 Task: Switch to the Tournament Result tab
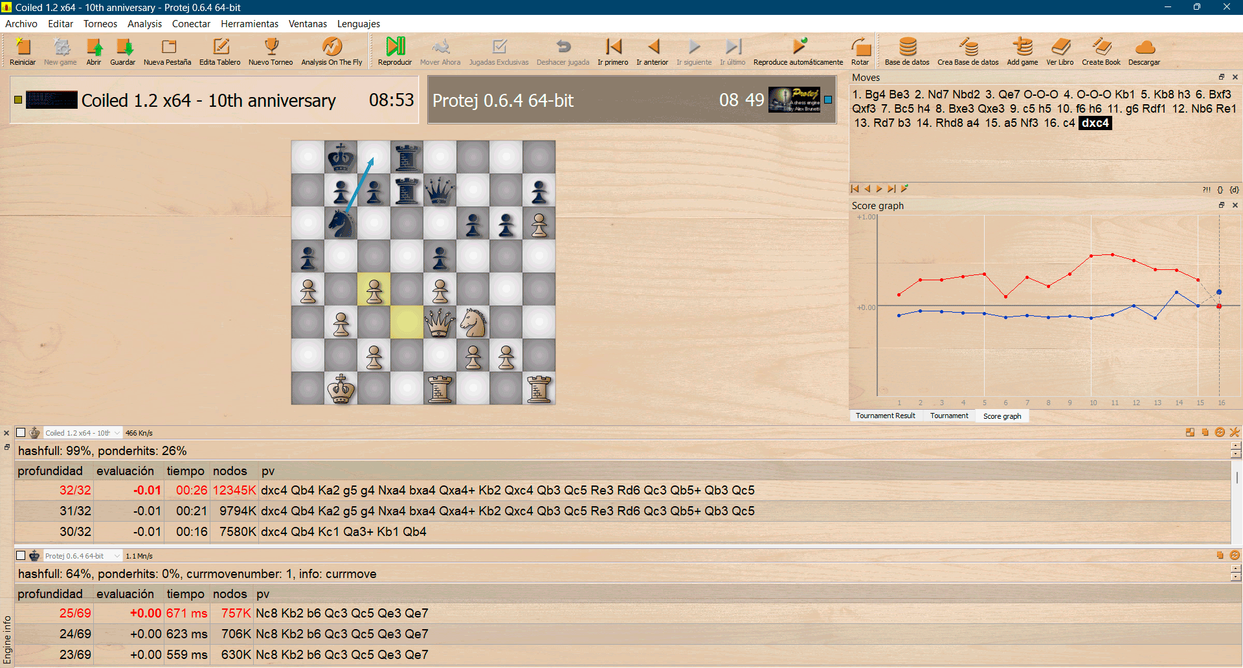click(x=885, y=416)
